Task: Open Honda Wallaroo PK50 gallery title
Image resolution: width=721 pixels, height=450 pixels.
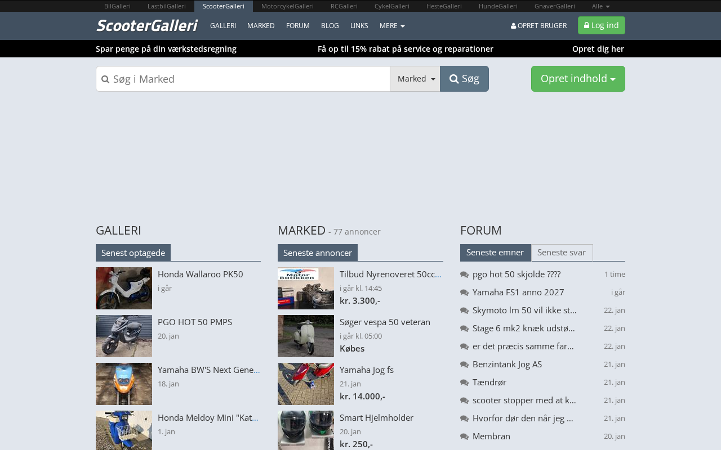Action: 201,274
